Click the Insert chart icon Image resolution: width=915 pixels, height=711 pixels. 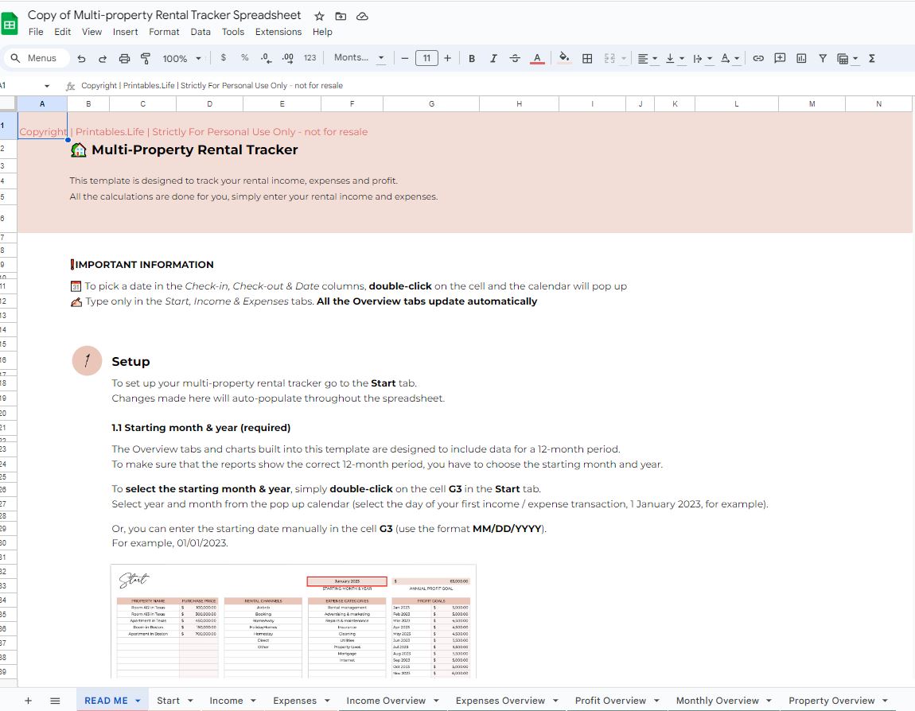pyautogui.click(x=801, y=58)
